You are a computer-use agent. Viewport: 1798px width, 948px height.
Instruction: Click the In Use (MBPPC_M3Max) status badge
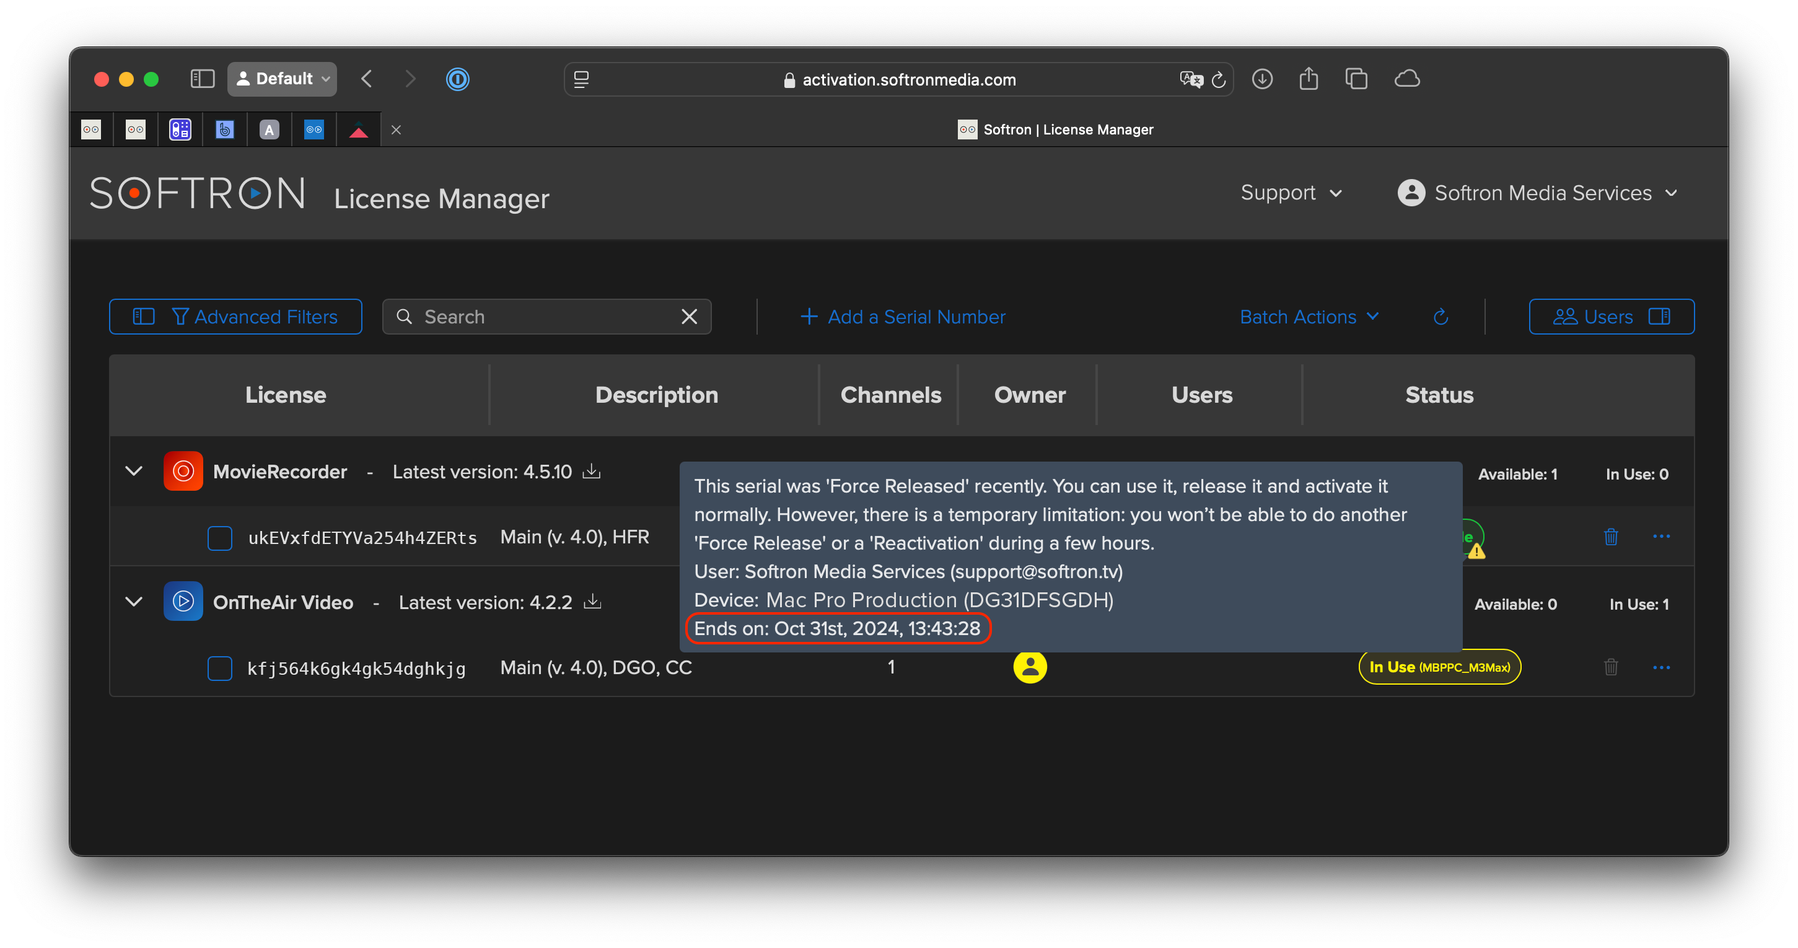click(1439, 667)
